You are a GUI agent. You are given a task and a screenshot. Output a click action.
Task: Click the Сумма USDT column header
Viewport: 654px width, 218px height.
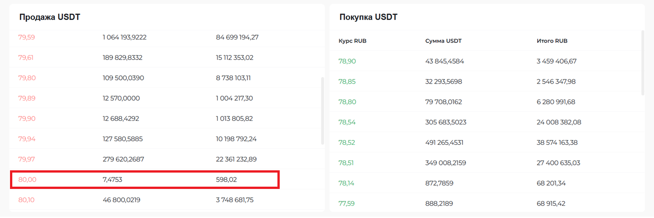point(443,41)
